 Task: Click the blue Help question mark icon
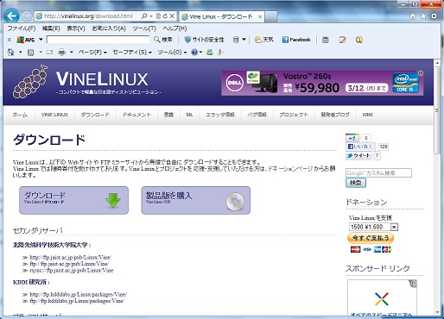tap(194, 53)
